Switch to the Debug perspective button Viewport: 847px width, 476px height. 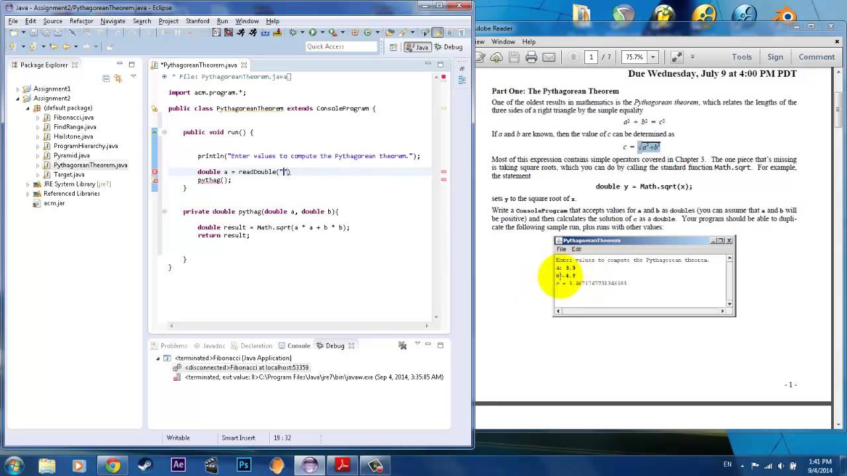tap(449, 47)
